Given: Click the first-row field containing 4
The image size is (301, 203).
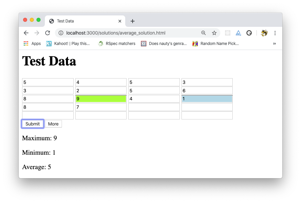Looking at the screenshot, I should click(x=101, y=82).
